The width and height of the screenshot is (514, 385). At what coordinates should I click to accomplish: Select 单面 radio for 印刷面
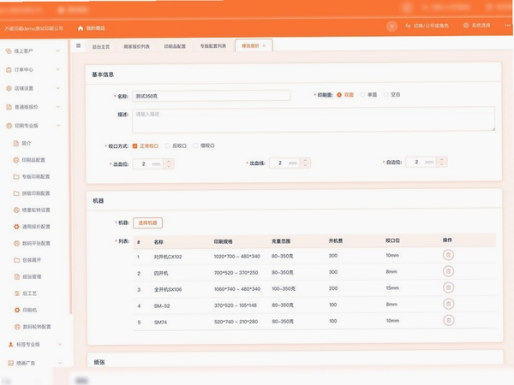[362, 95]
